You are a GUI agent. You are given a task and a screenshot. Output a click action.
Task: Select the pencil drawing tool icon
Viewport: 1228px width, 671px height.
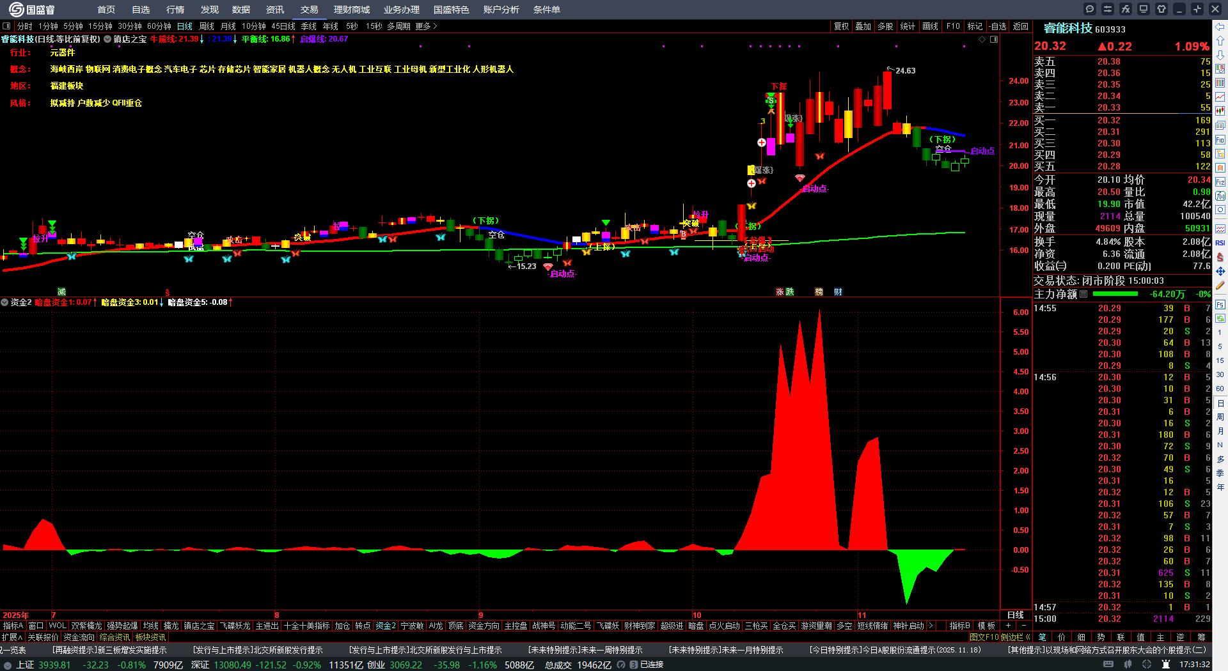(1220, 286)
